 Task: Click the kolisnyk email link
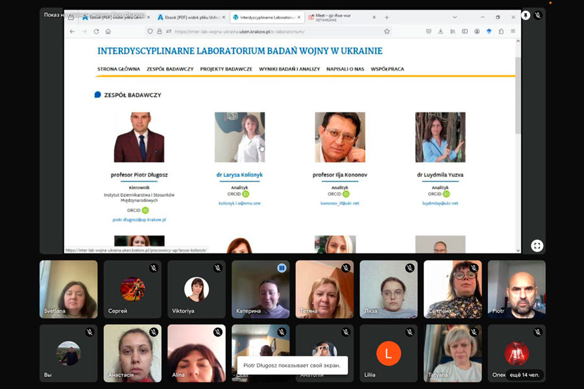239,203
